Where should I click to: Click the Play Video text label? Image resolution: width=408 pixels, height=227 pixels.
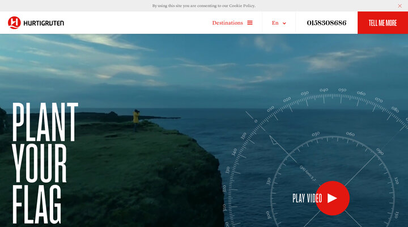307,198
